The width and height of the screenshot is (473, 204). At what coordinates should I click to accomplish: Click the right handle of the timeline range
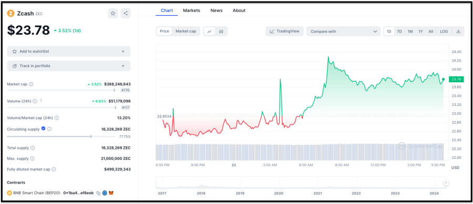click(x=446, y=182)
